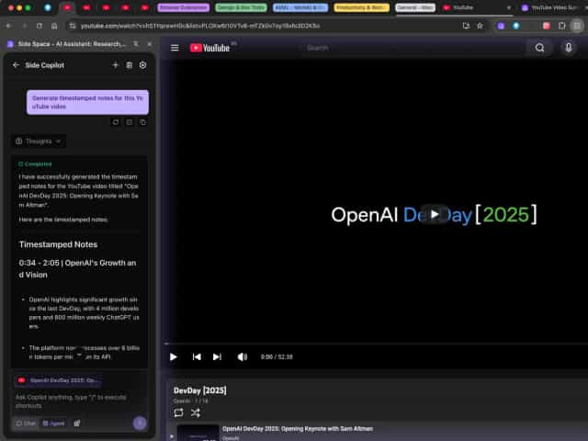Open the green tab group
The width and height of the screenshot is (588, 441).
[x=241, y=7]
